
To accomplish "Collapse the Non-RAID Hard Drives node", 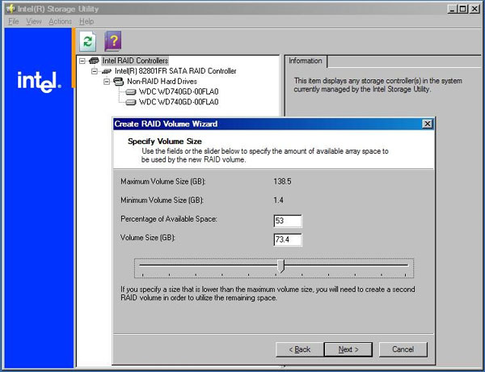I will 107,82.
